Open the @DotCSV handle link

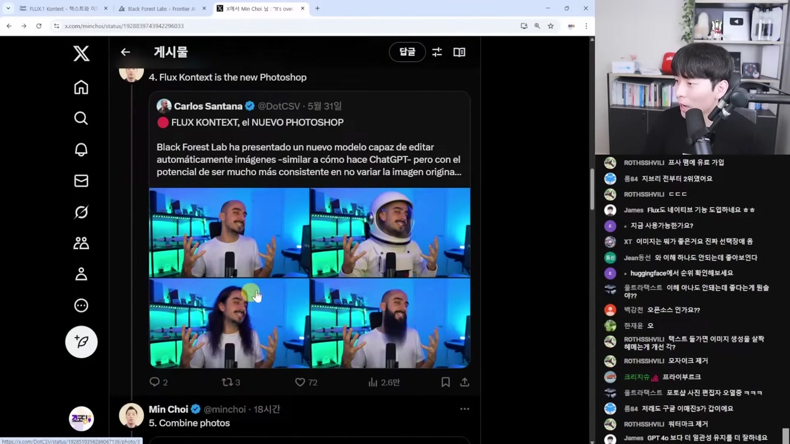click(279, 106)
